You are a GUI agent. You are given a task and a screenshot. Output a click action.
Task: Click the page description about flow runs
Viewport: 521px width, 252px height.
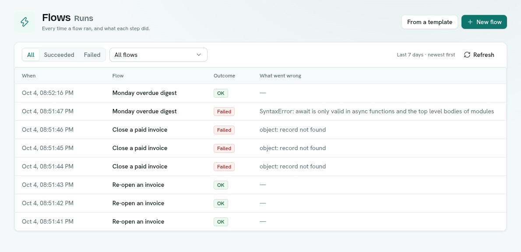click(96, 28)
